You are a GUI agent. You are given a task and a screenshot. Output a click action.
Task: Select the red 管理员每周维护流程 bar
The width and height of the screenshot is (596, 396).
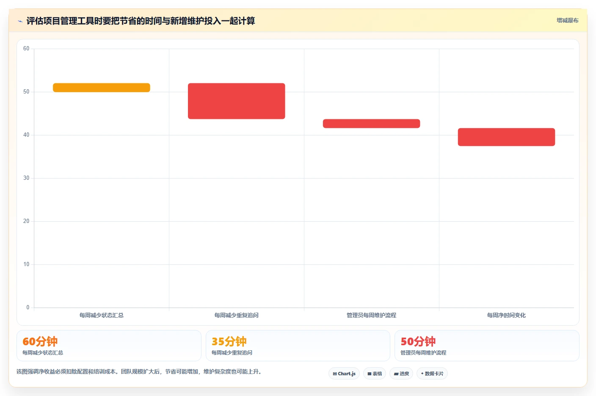[372, 124]
